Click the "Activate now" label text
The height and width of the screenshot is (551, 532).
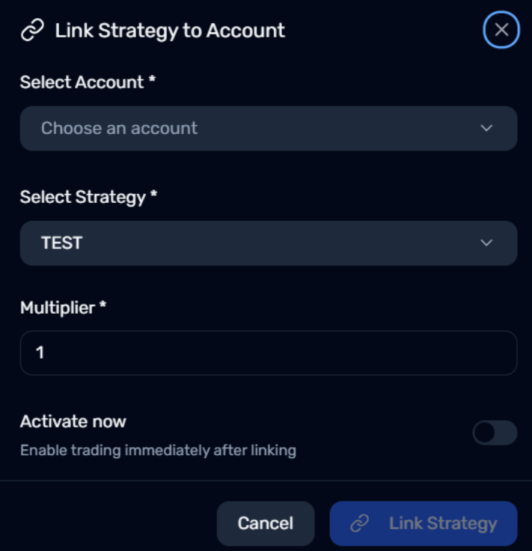pos(73,421)
